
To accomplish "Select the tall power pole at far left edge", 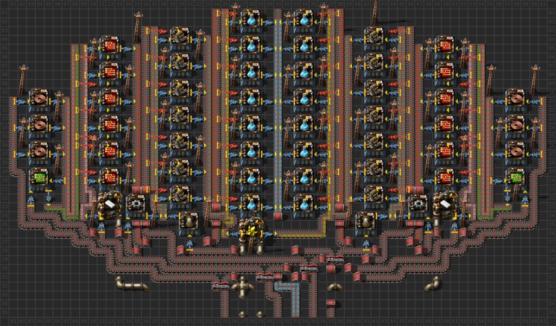I will click(22, 79).
